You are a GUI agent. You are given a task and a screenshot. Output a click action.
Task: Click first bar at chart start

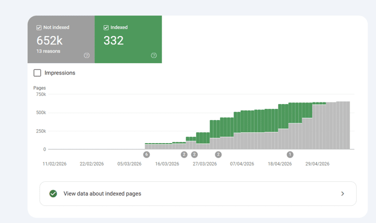point(147,146)
